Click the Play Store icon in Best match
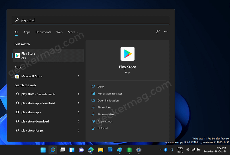This screenshot has width=230, height=155. 17,56
